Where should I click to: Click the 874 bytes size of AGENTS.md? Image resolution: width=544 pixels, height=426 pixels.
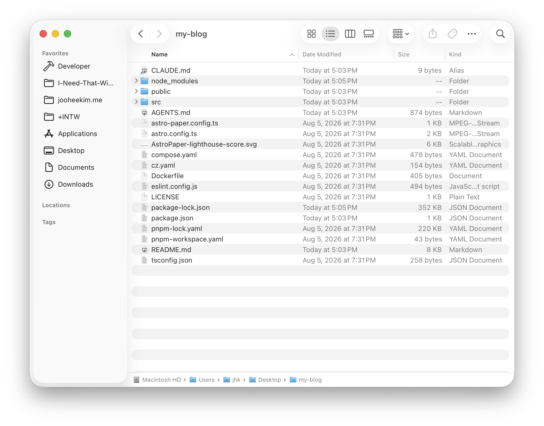(426, 113)
